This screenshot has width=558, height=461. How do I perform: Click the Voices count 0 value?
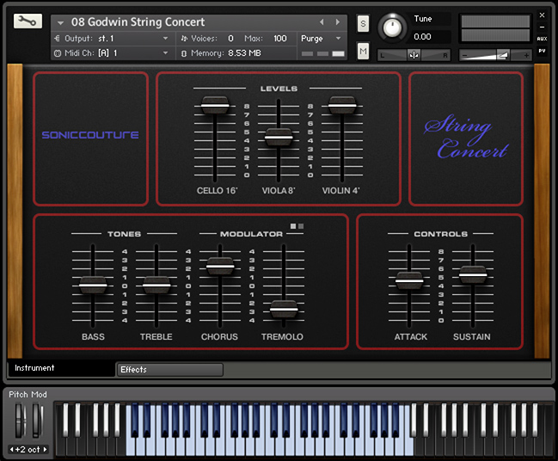point(230,39)
